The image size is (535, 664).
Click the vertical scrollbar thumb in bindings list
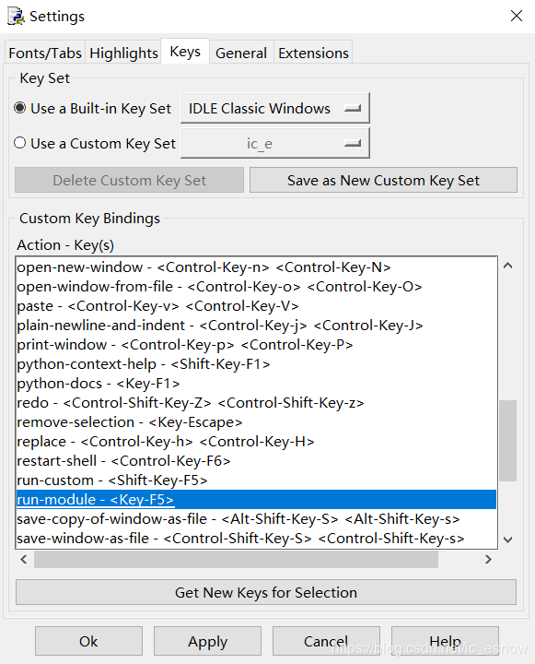(x=508, y=441)
